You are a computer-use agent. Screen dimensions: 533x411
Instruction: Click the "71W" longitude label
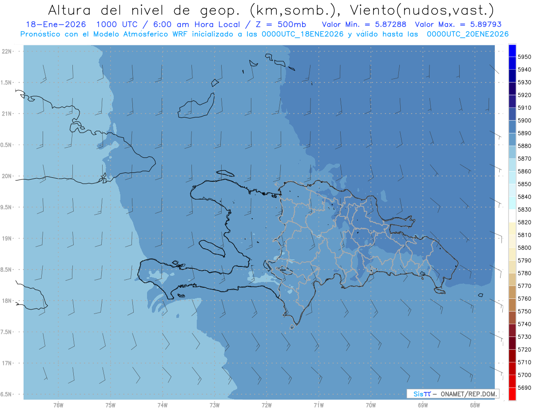point(318,405)
